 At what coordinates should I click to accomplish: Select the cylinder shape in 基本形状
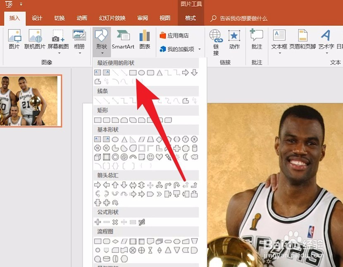click(195, 149)
